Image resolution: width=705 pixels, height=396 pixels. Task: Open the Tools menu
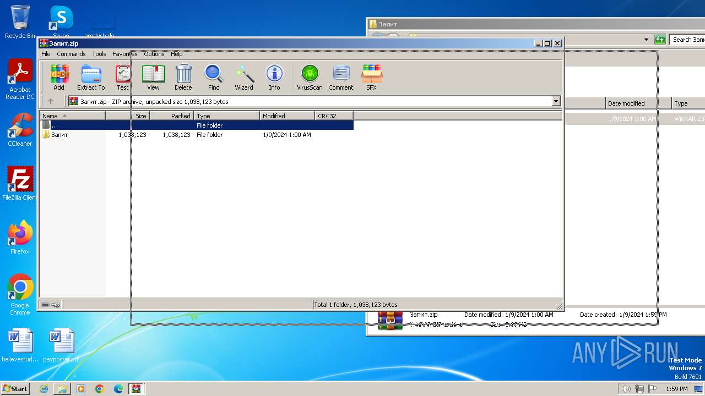99,54
